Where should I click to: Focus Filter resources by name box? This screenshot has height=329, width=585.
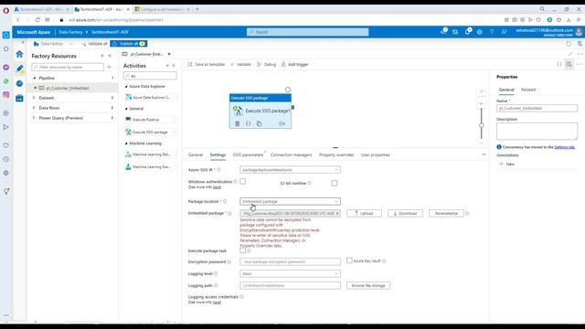pos(68,67)
